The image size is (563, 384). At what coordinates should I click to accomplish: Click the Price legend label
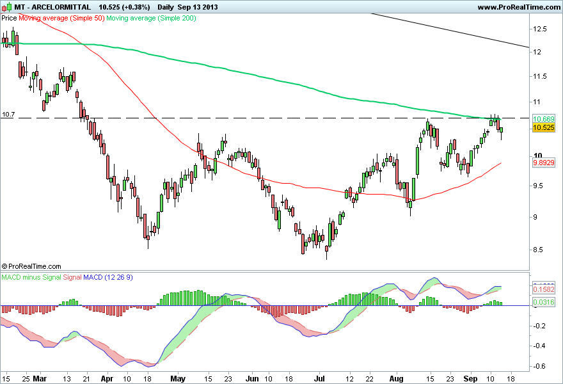9,18
